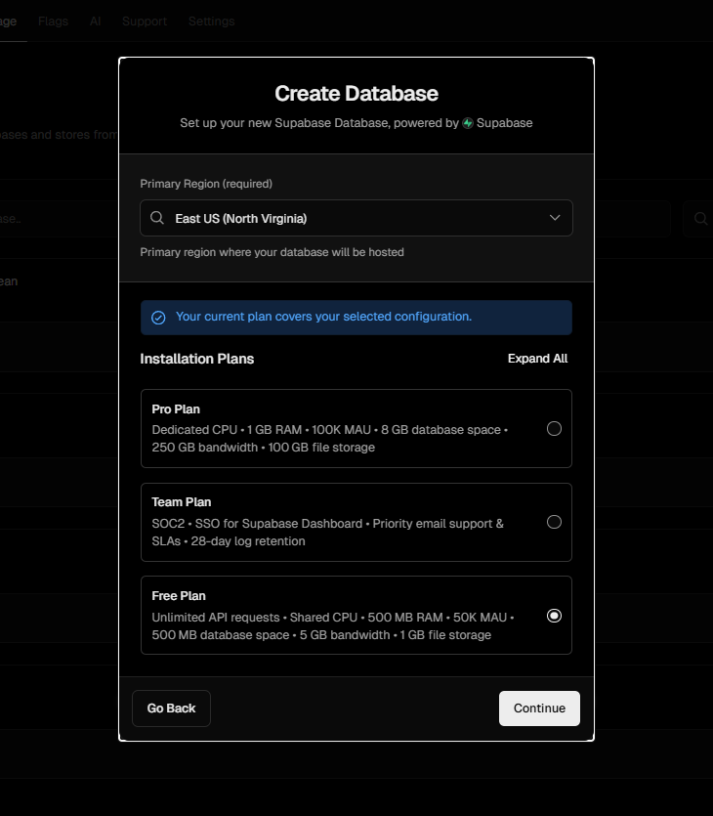
Task: Click Expand All for installation plans
Action: coord(537,359)
